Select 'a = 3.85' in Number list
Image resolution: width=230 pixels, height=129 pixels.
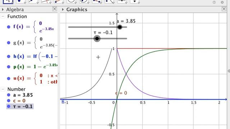[23, 95]
